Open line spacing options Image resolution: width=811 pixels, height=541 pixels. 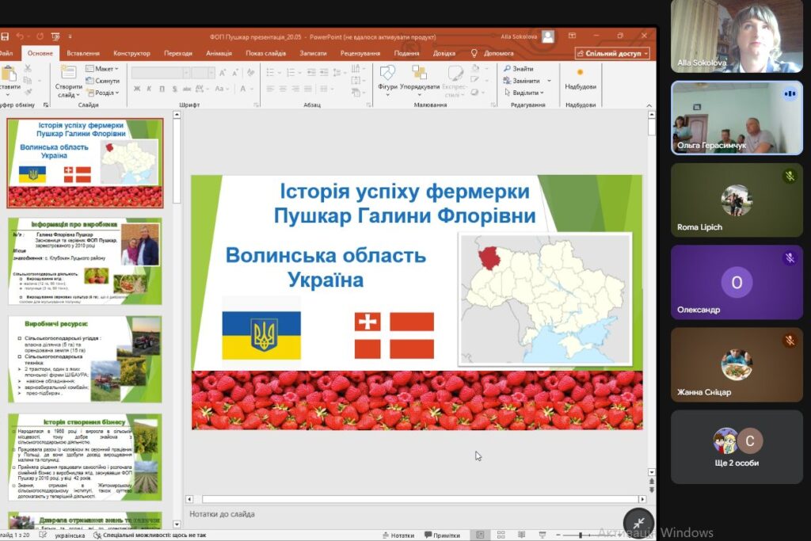coord(338,72)
